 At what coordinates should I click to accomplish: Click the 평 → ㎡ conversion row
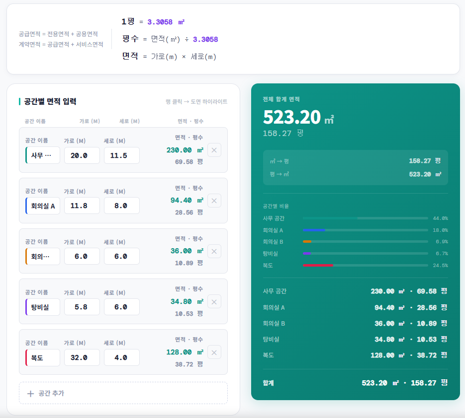pos(355,174)
